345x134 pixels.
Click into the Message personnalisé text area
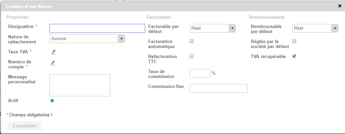80,85
